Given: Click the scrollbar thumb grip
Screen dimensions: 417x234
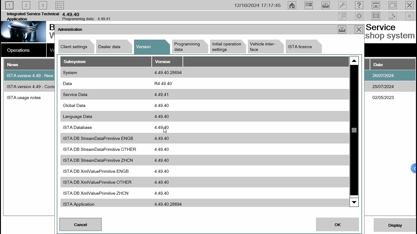Looking at the screenshot, I should (x=354, y=130).
